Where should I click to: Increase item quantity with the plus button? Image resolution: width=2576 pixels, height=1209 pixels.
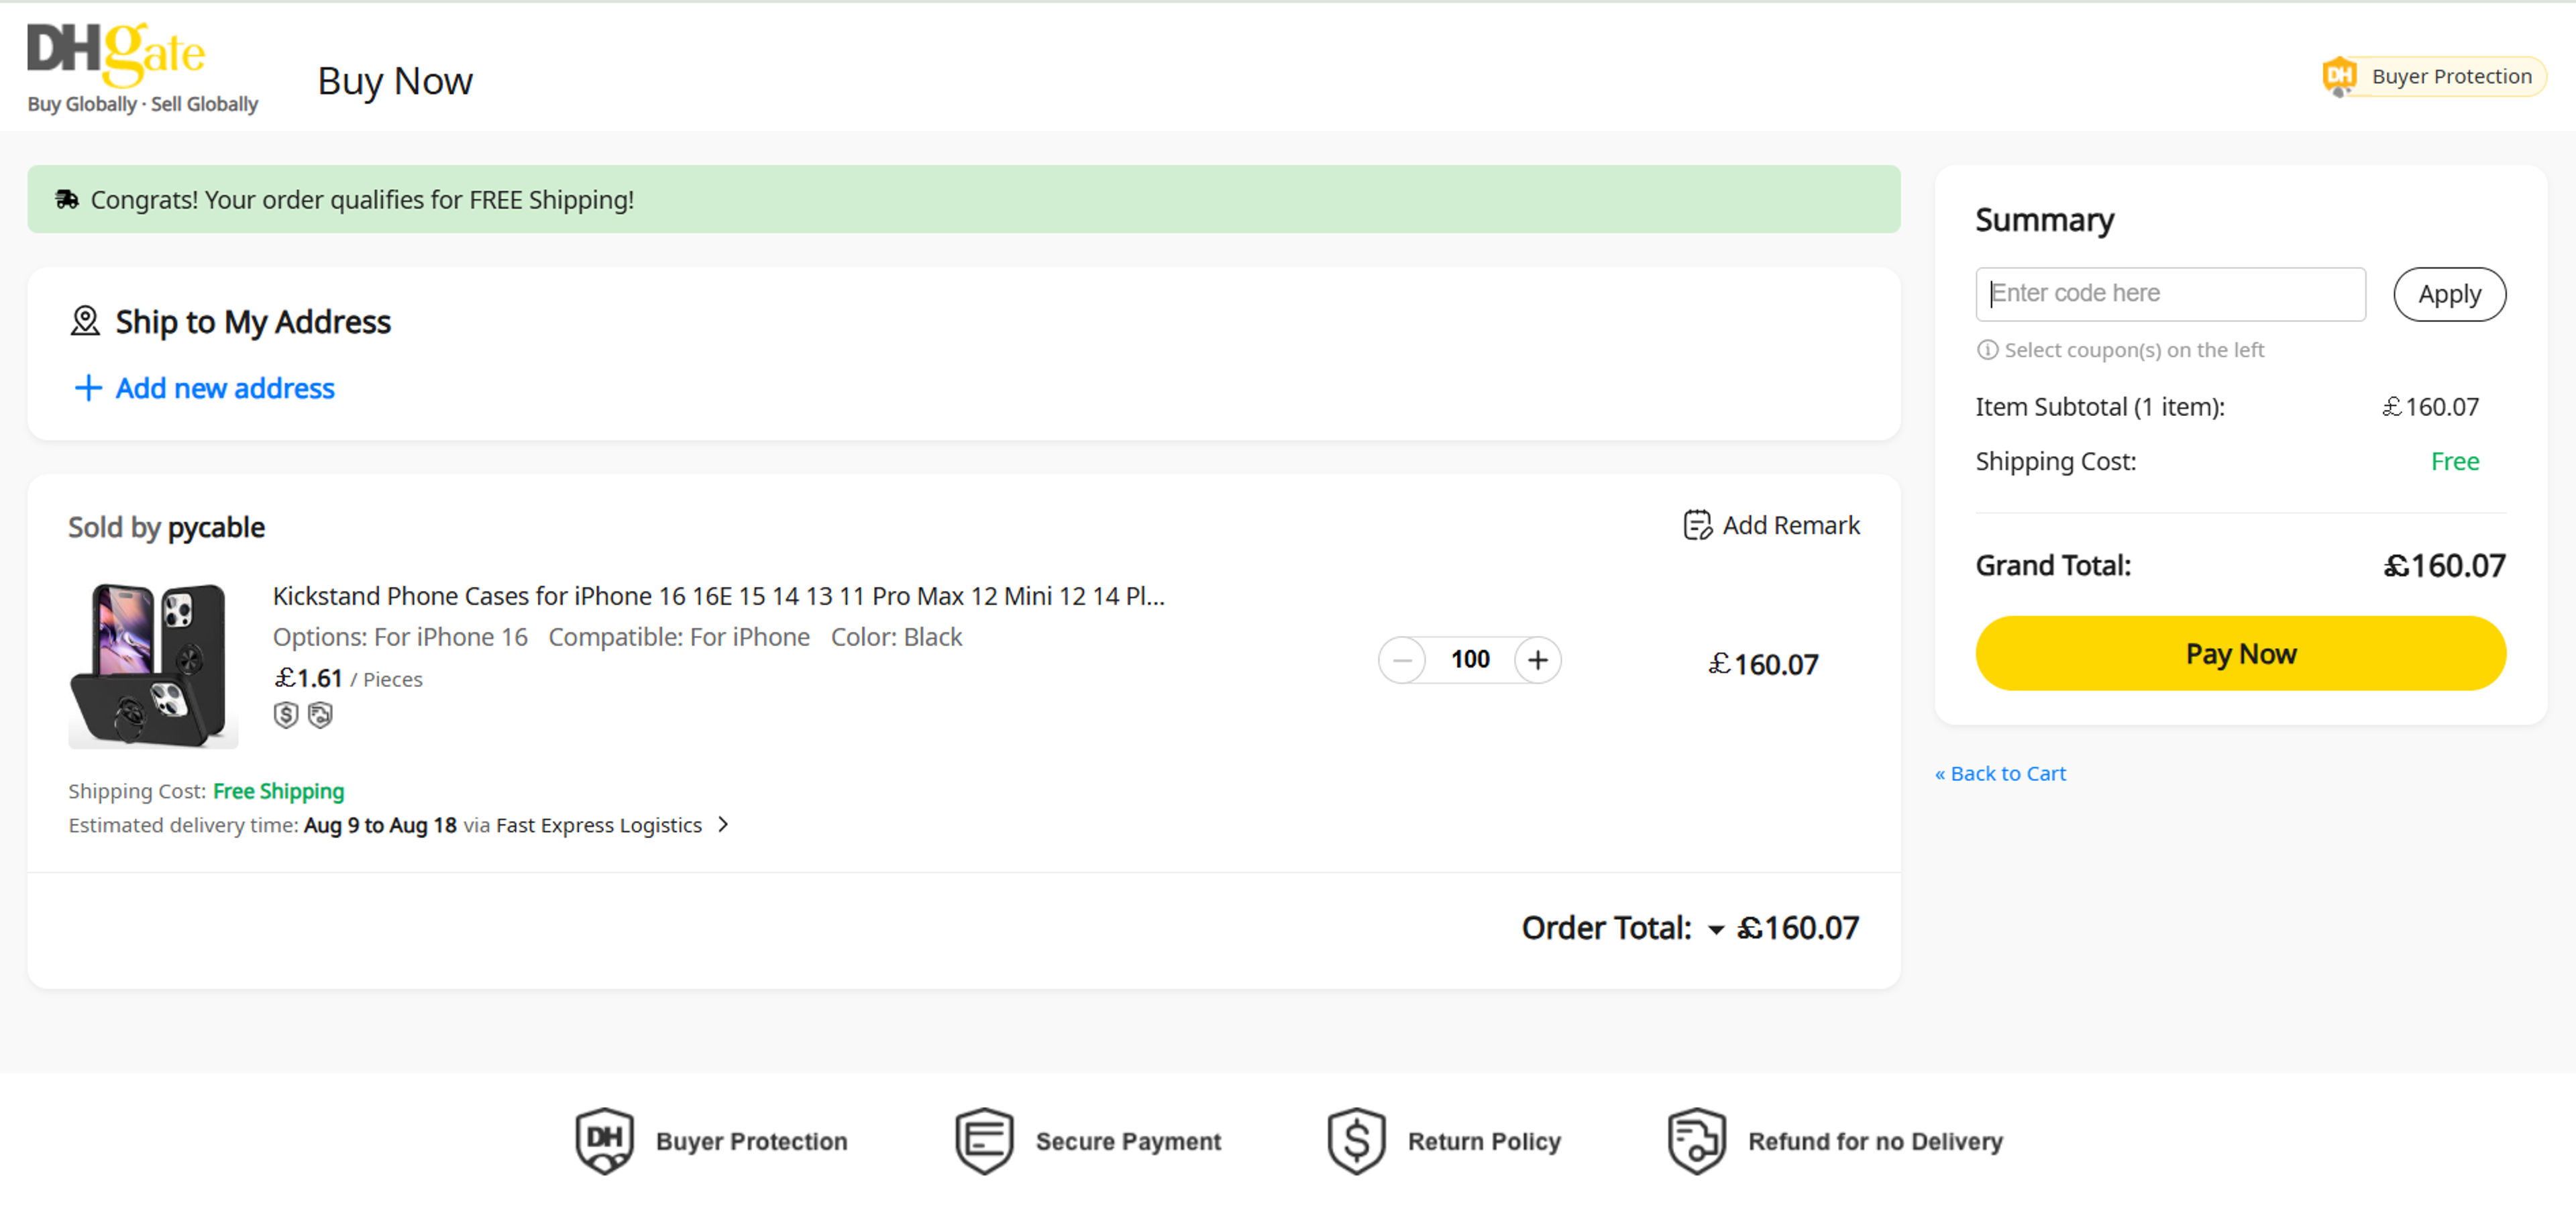[1538, 660]
